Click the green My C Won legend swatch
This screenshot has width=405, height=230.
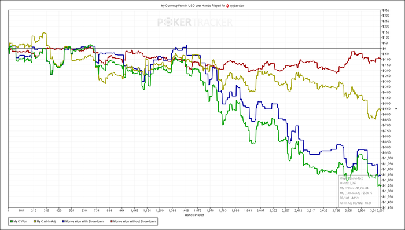point(12,221)
